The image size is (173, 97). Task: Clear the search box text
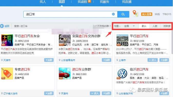(113, 14)
